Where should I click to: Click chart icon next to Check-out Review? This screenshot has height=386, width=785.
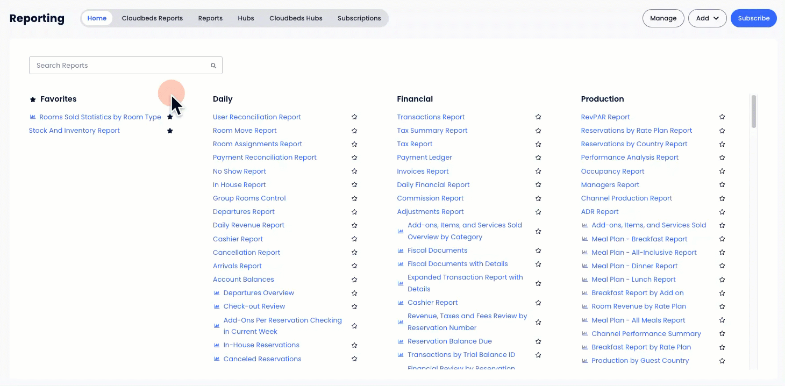[217, 306]
